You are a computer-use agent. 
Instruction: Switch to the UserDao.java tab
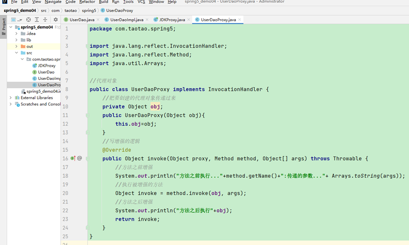point(82,19)
